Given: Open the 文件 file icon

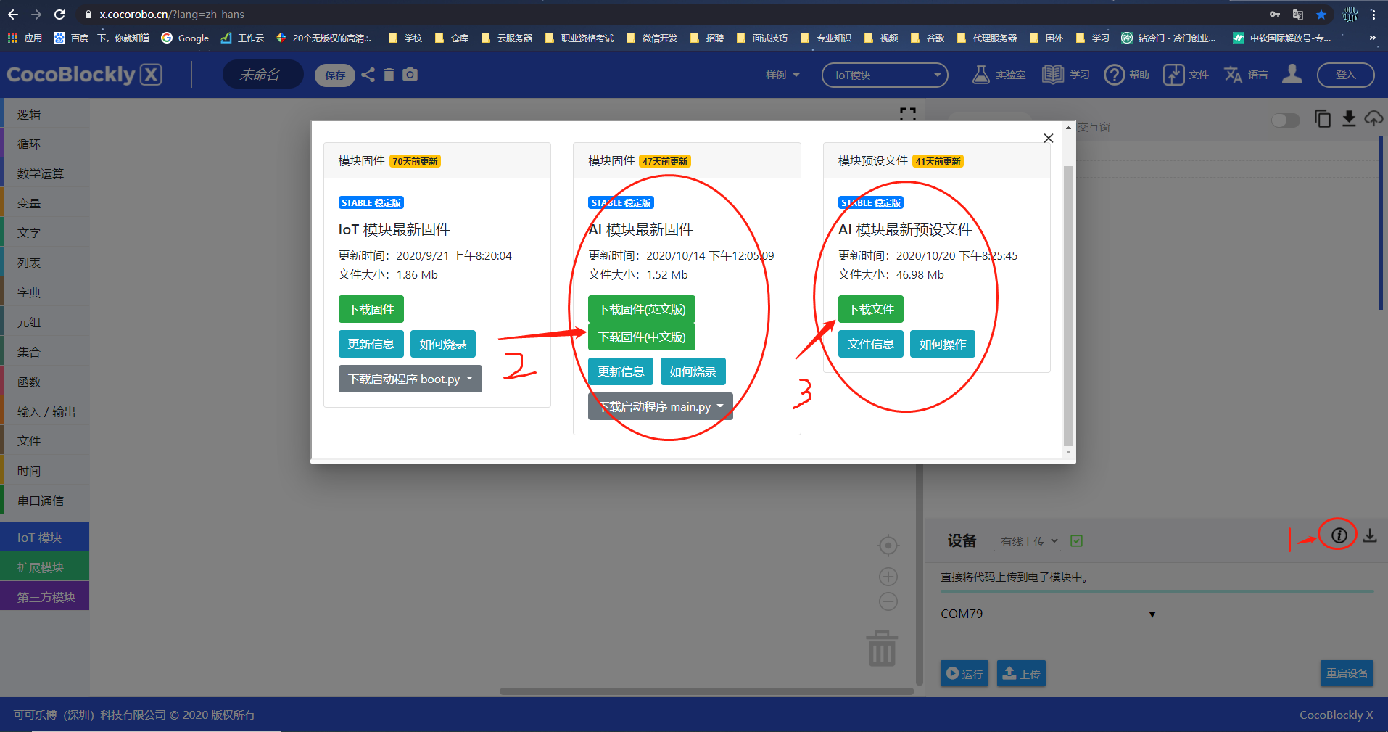Looking at the screenshot, I should tap(1173, 75).
